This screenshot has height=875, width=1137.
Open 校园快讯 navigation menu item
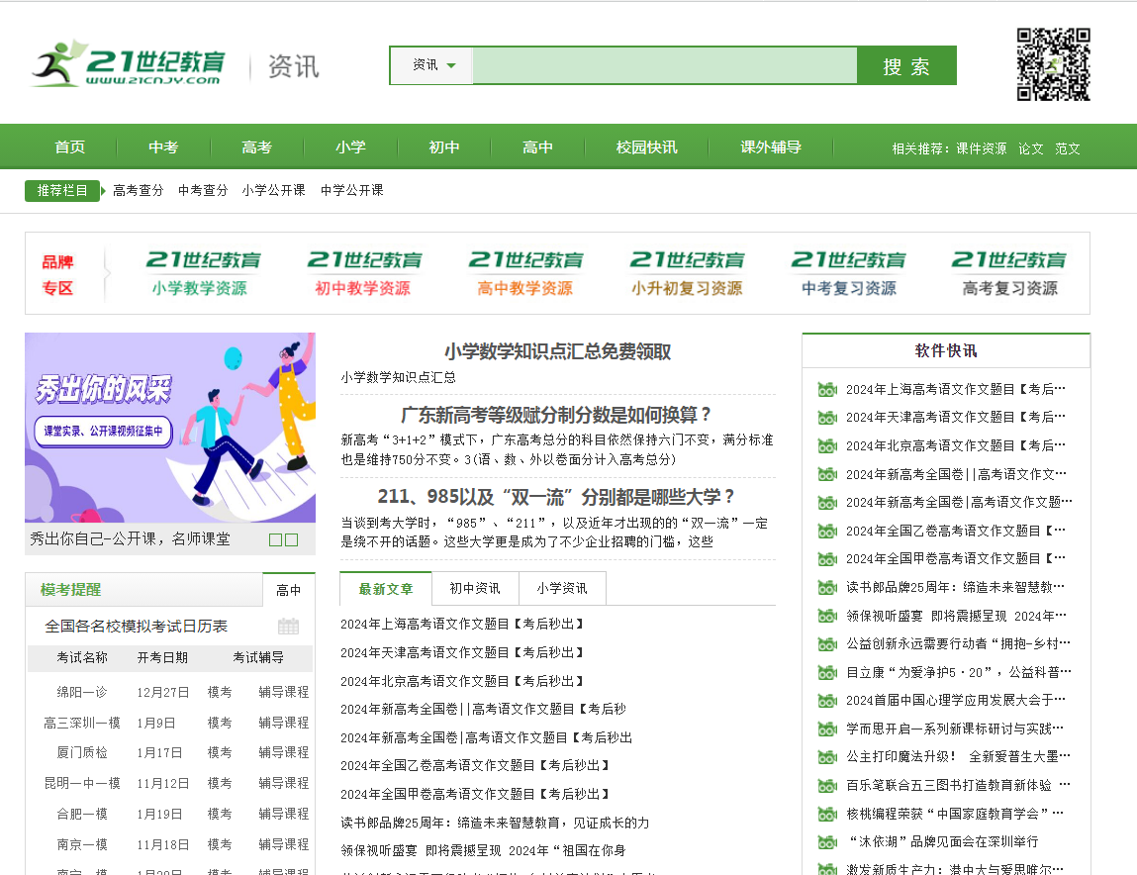click(647, 147)
